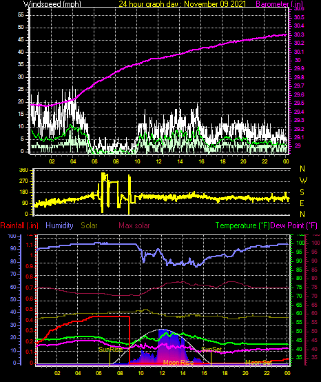Click the 30.3 barometer scale value
Image resolution: width=321 pixels, height=382 pixels.
(299, 34)
